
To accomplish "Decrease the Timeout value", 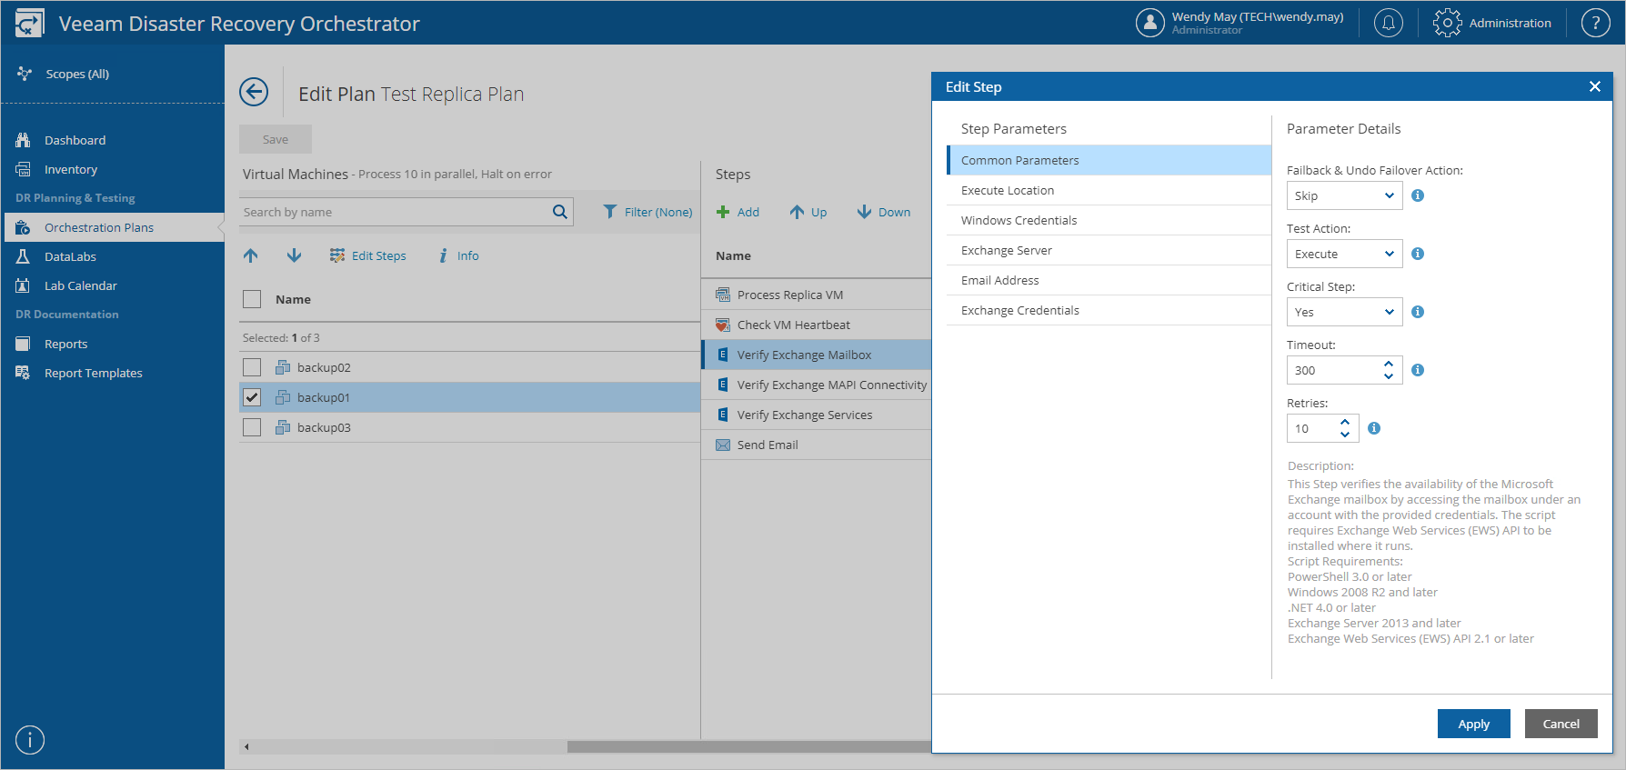I will click(1389, 376).
